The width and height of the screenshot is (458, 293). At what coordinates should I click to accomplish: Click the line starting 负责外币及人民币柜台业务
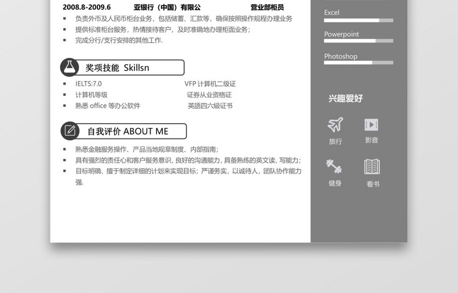pyautogui.click(x=183, y=19)
